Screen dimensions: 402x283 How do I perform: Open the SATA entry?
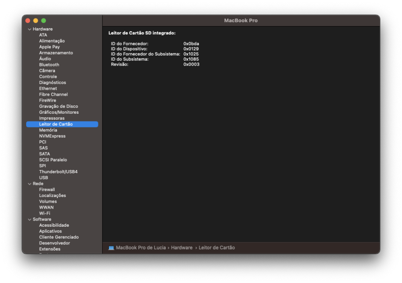44,154
